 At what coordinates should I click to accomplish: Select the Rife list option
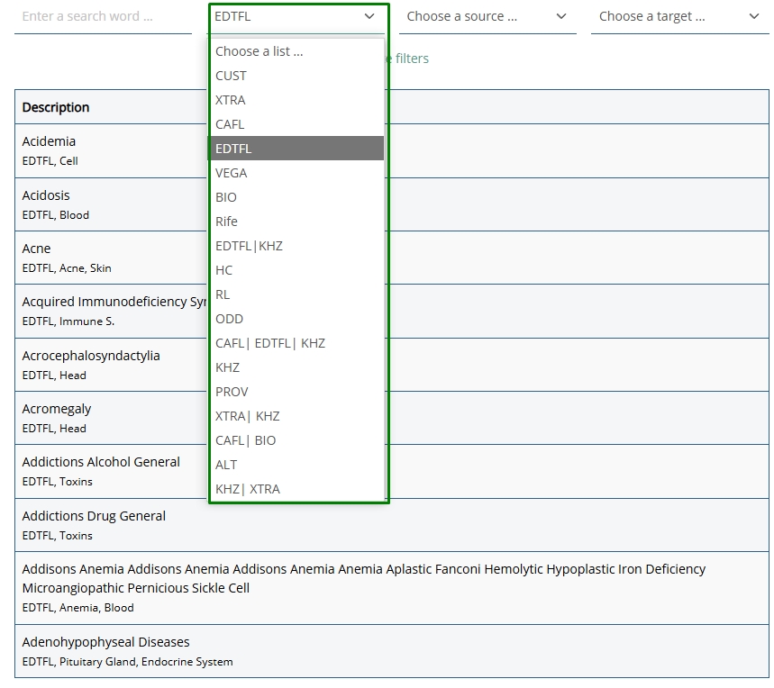coord(226,222)
